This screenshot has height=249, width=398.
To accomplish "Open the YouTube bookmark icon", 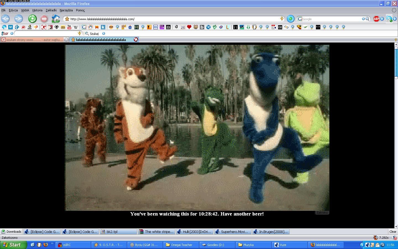I will point(69,27).
